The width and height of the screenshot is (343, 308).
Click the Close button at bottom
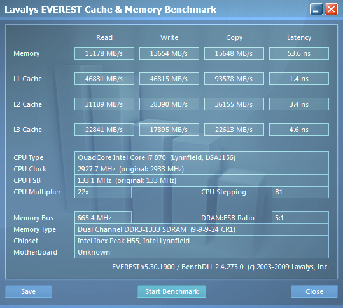point(314,291)
